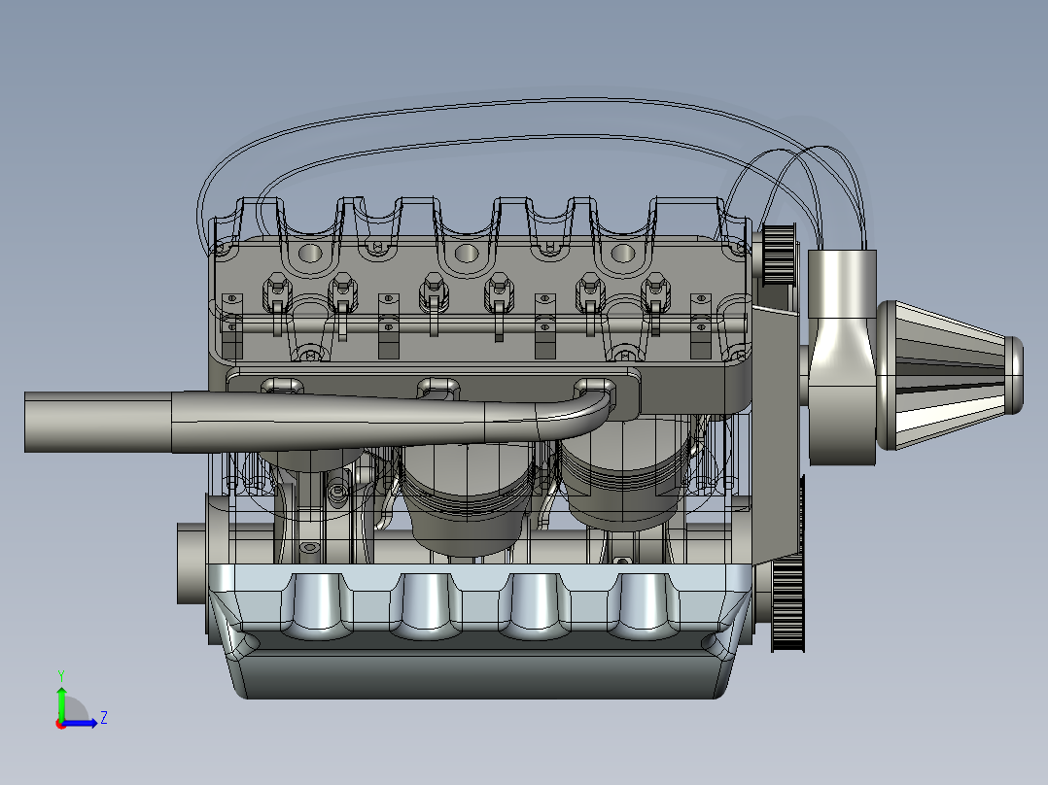Select the timing belt cover plate
The image size is (1048, 785).
pyautogui.click(x=776, y=434)
